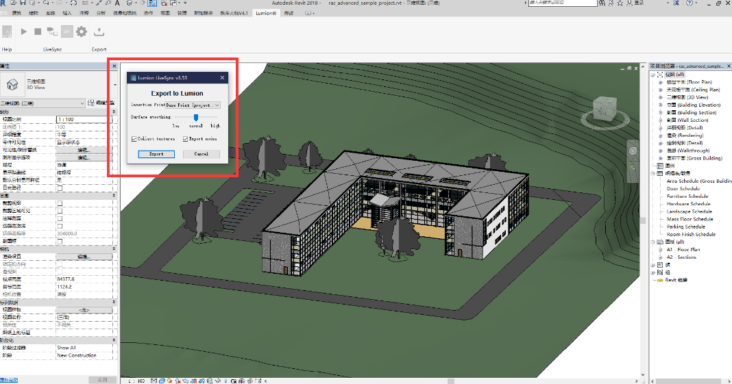Toggle the crop view checkbox in Properties
This screenshot has height=384, width=732.
(x=60, y=203)
